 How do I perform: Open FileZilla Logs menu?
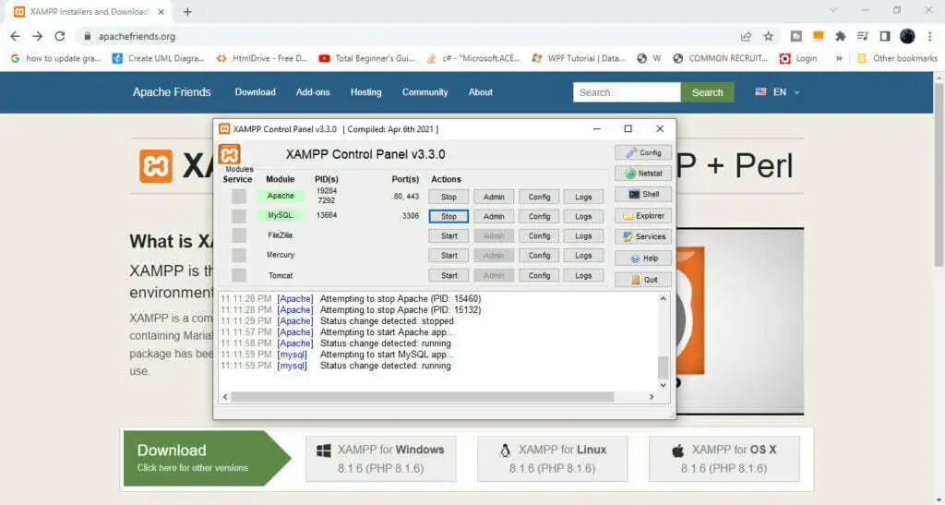pos(583,236)
